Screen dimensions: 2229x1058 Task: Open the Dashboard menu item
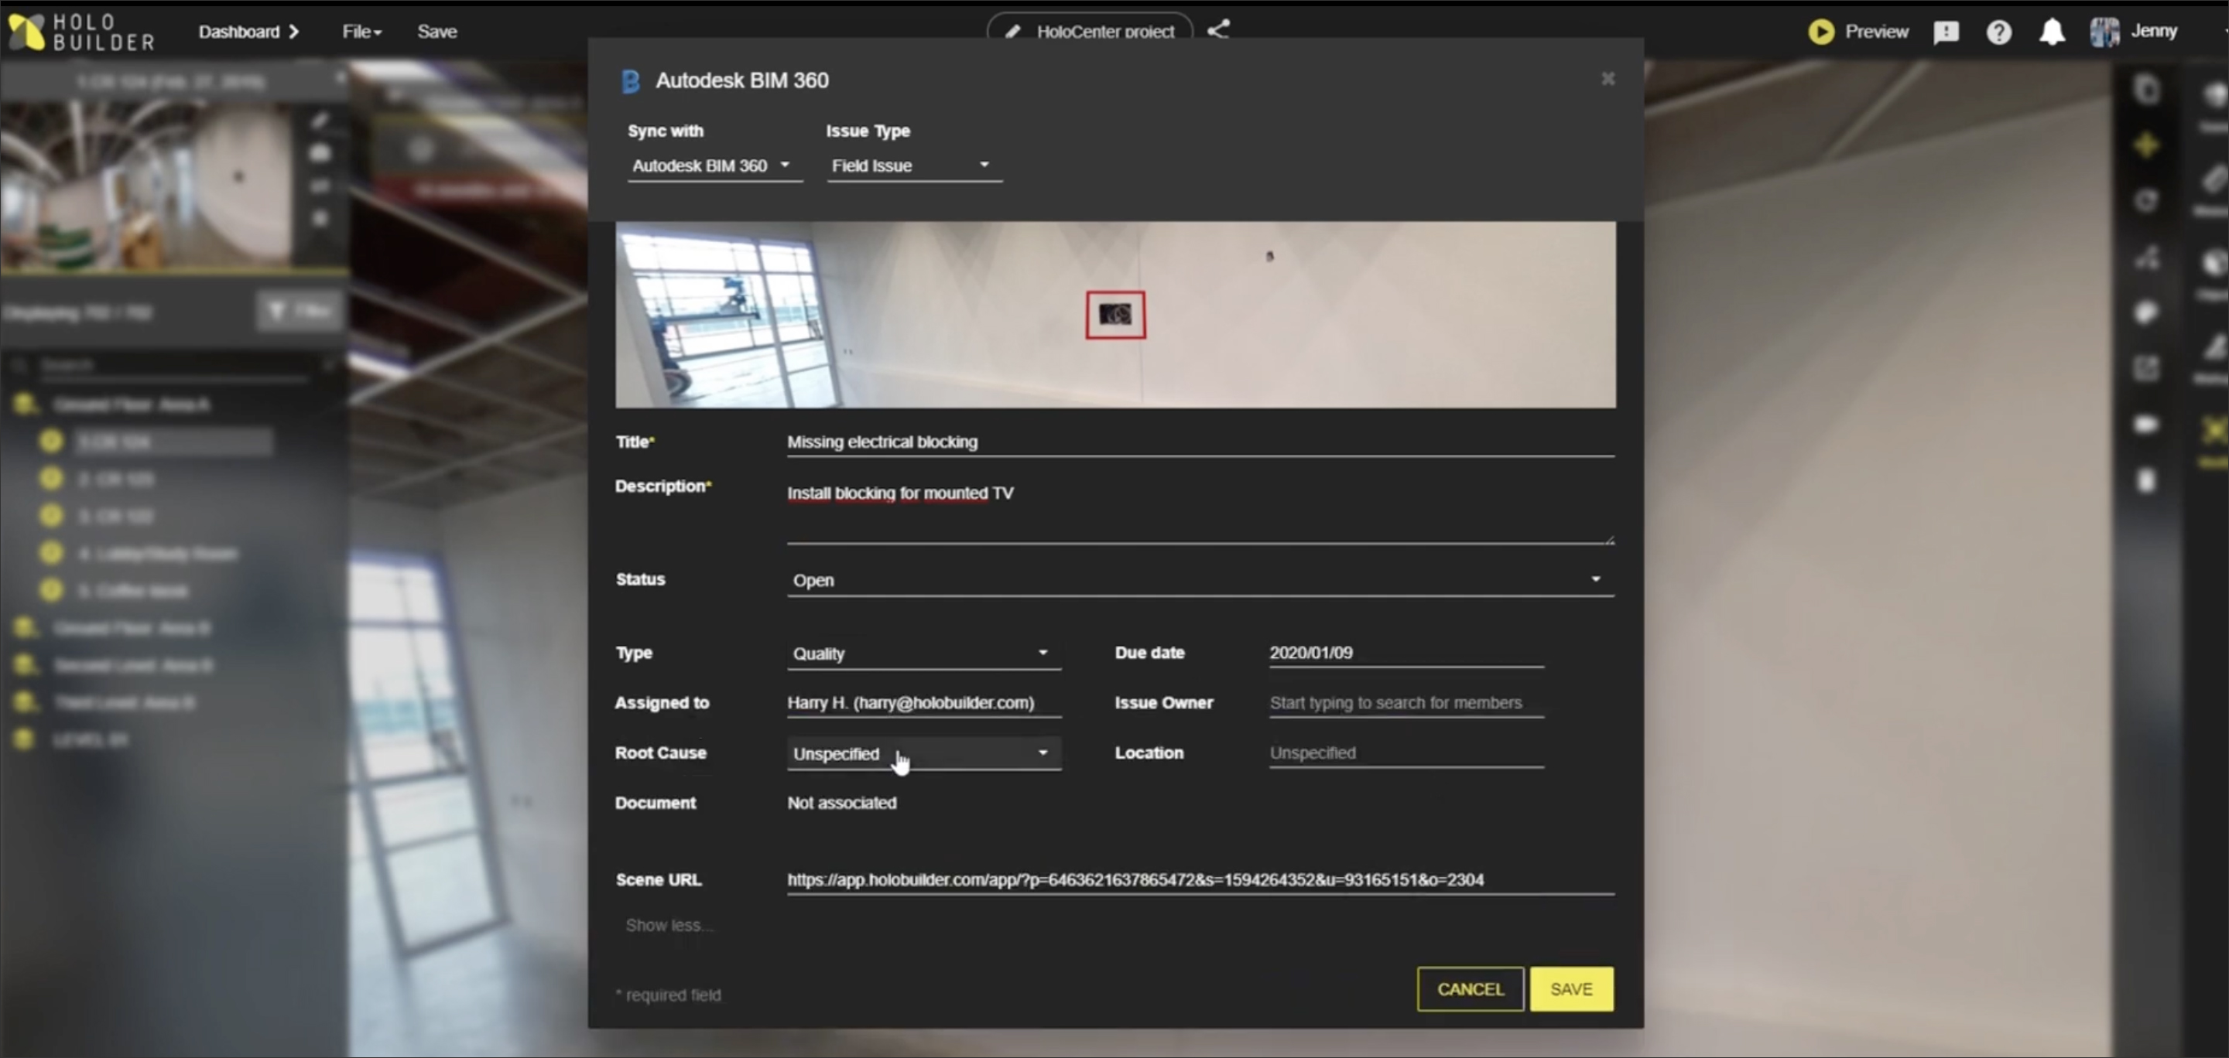(248, 32)
